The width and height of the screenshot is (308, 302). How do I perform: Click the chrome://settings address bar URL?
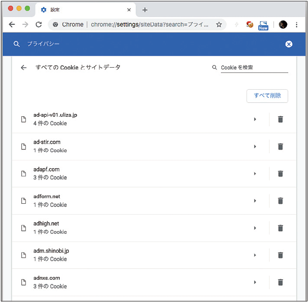pos(149,25)
